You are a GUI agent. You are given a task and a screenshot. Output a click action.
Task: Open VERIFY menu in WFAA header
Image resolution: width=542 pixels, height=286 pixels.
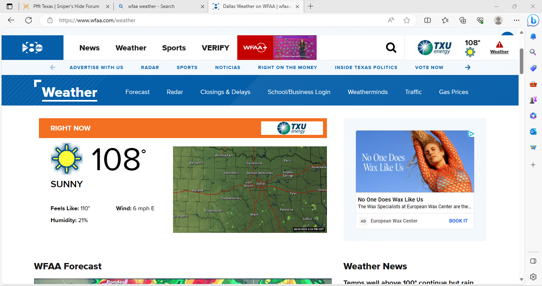point(215,48)
